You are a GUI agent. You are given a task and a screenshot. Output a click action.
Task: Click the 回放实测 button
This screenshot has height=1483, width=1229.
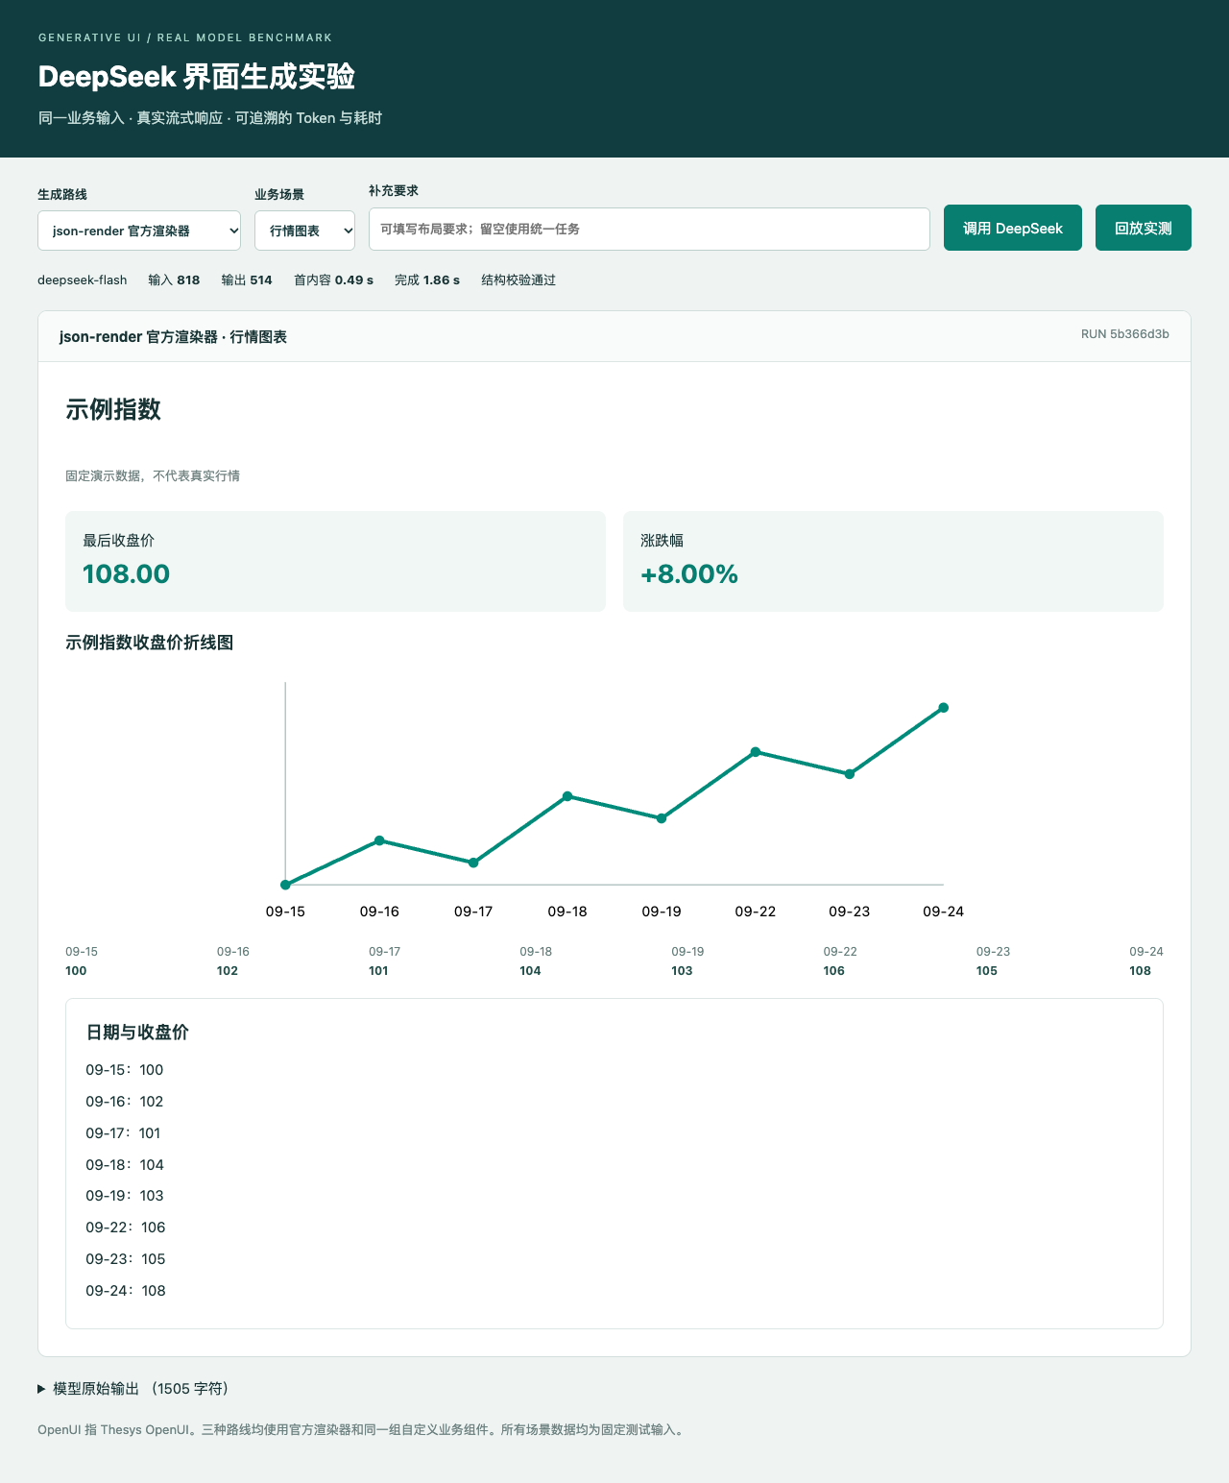(x=1144, y=228)
